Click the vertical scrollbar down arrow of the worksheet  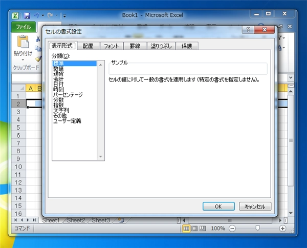point(291,213)
